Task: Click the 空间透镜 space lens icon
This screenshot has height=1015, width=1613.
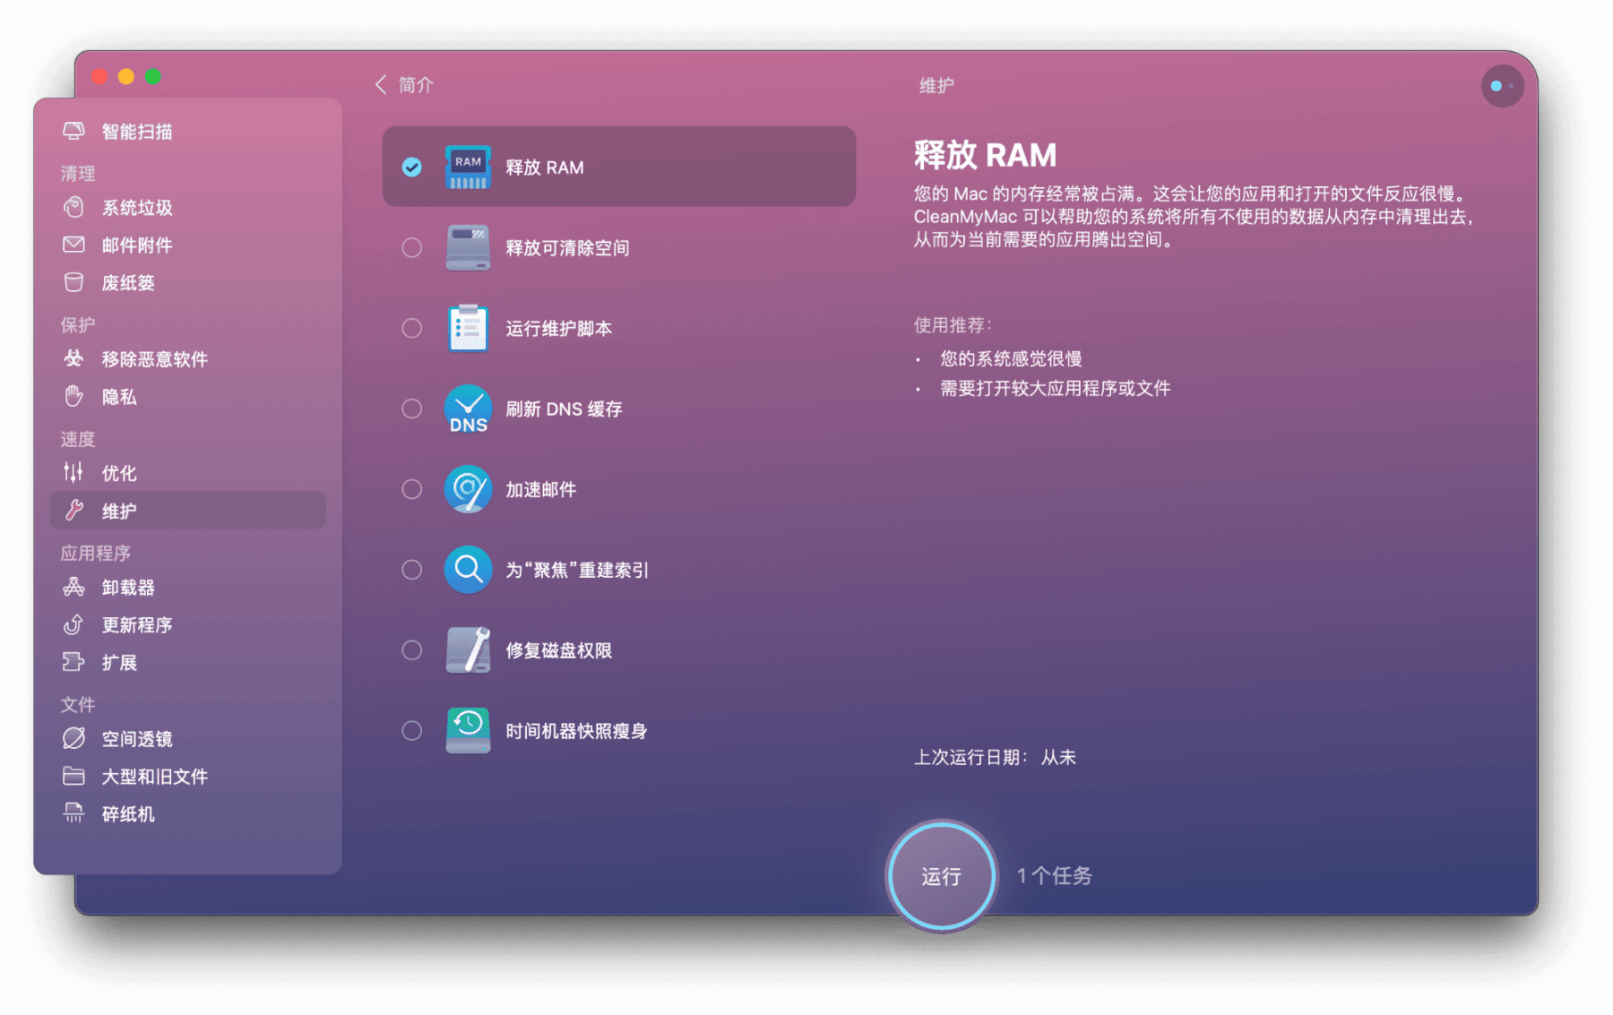Action: 74,738
